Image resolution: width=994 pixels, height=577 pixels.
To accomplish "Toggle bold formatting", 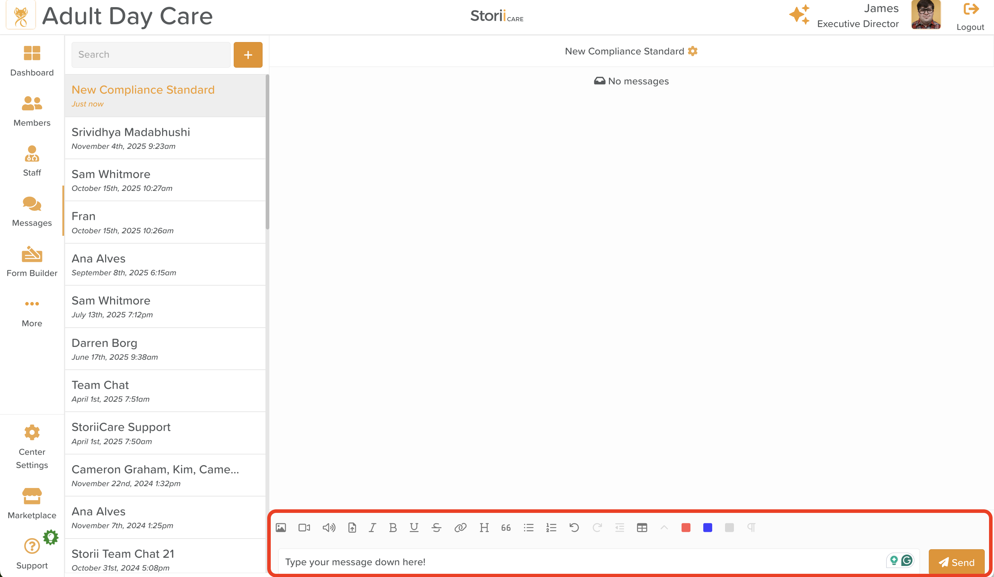I will coord(393,528).
